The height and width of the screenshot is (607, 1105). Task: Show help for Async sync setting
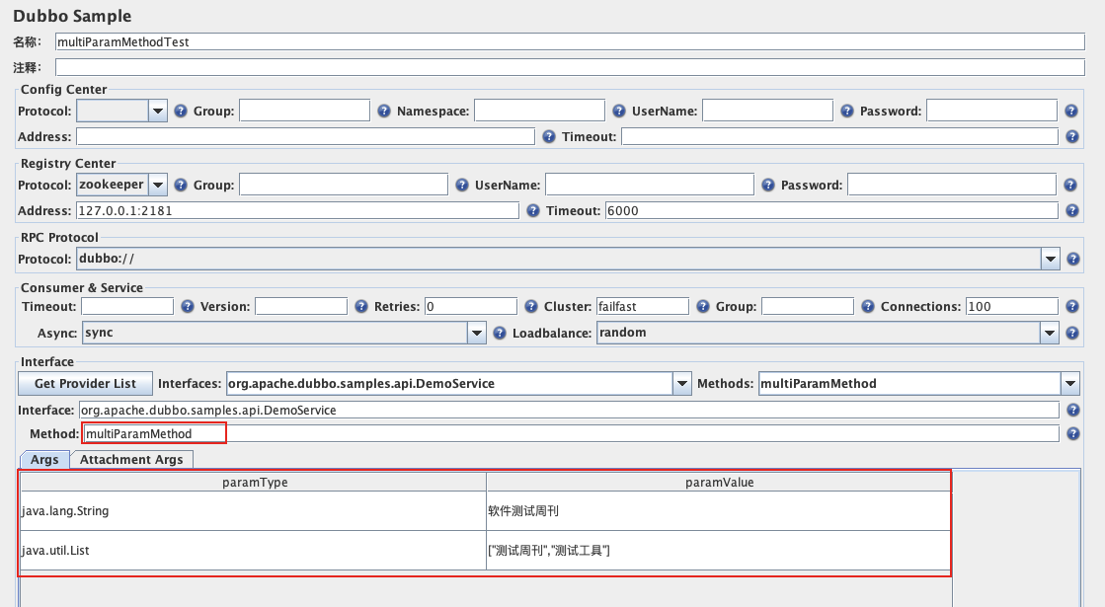(x=499, y=333)
